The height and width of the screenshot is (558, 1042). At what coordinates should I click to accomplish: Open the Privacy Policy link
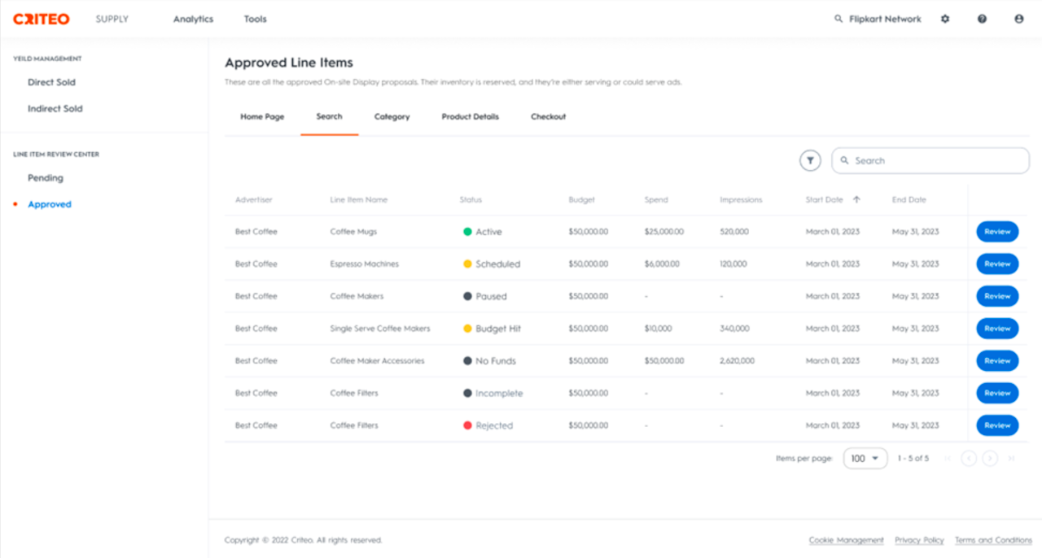pyautogui.click(x=919, y=540)
